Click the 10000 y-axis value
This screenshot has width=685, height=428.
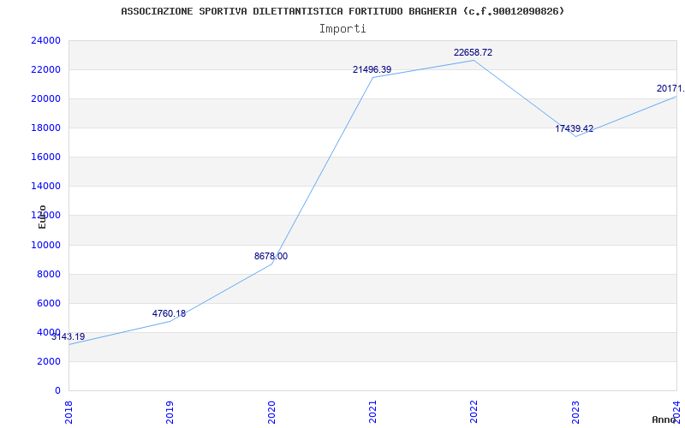click(45, 245)
